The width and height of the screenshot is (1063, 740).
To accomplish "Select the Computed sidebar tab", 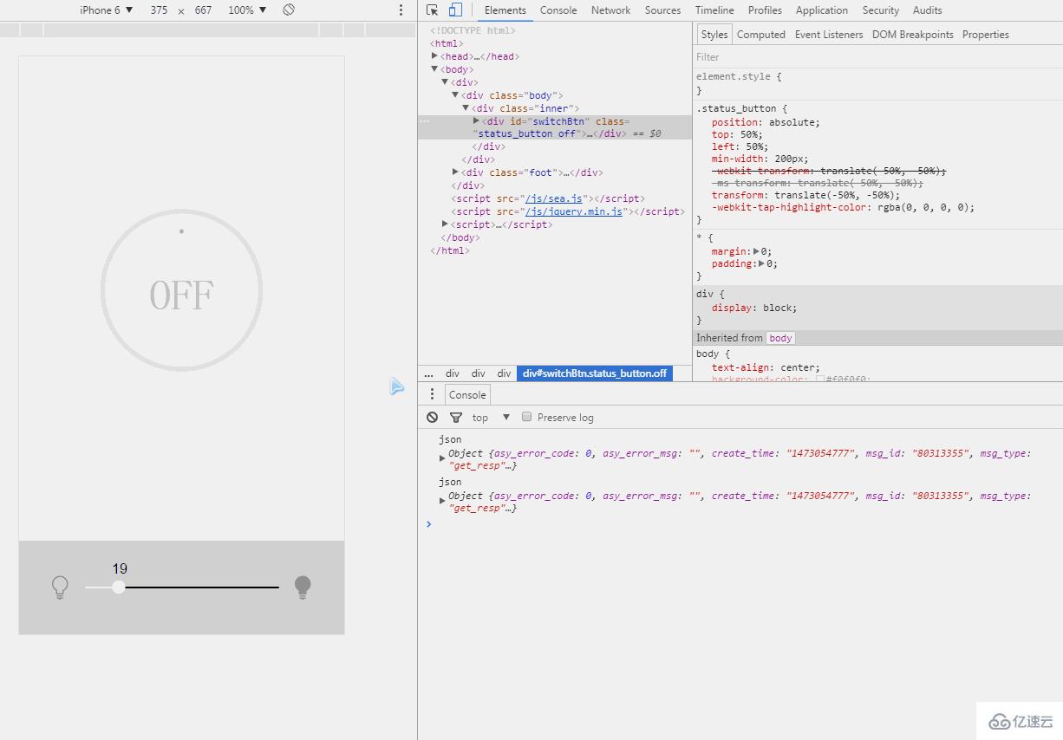I will (761, 35).
